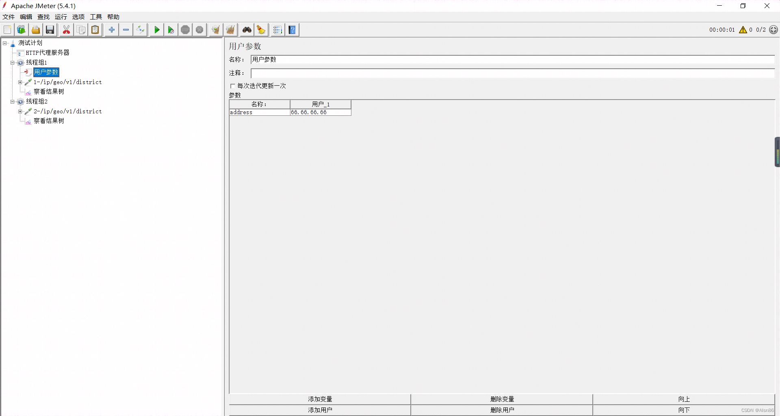This screenshot has height=416, width=780.
Task: Select 察看结果树 under 线程组1
Action: coord(49,92)
